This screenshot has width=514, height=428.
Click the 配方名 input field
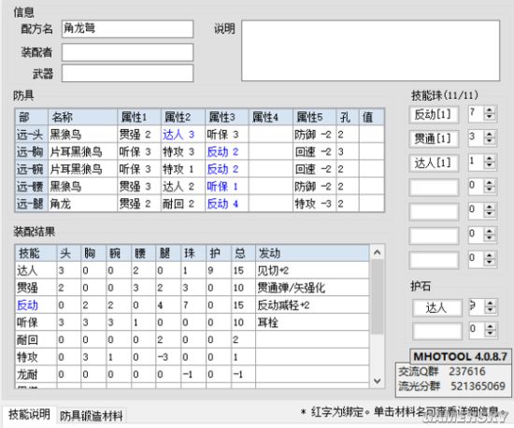pyautogui.click(x=127, y=29)
